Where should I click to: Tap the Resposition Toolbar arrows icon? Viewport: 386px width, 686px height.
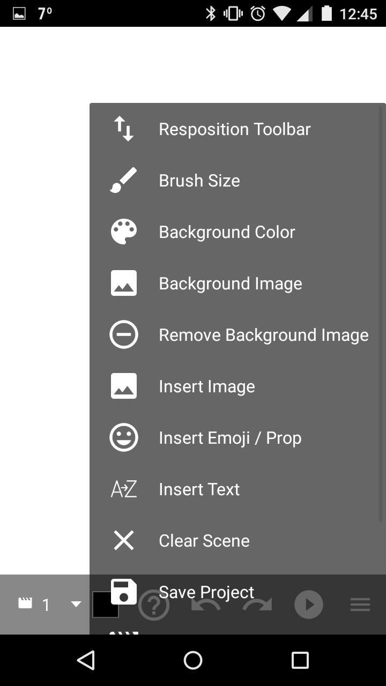pos(123,129)
